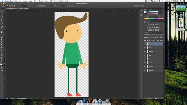Switch to the Styles tab
Image resolution: width=187 pixels, height=105 pixels.
click(x=152, y=21)
